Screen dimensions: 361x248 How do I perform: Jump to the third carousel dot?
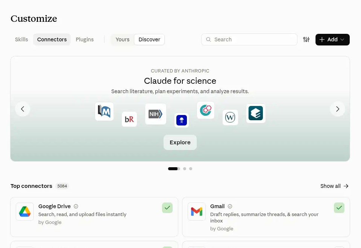point(191,169)
